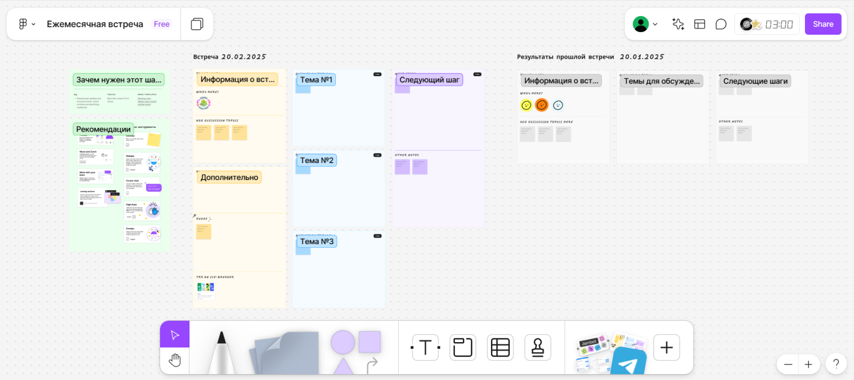Open comments speech bubble icon
854x380 pixels.
pos(721,24)
